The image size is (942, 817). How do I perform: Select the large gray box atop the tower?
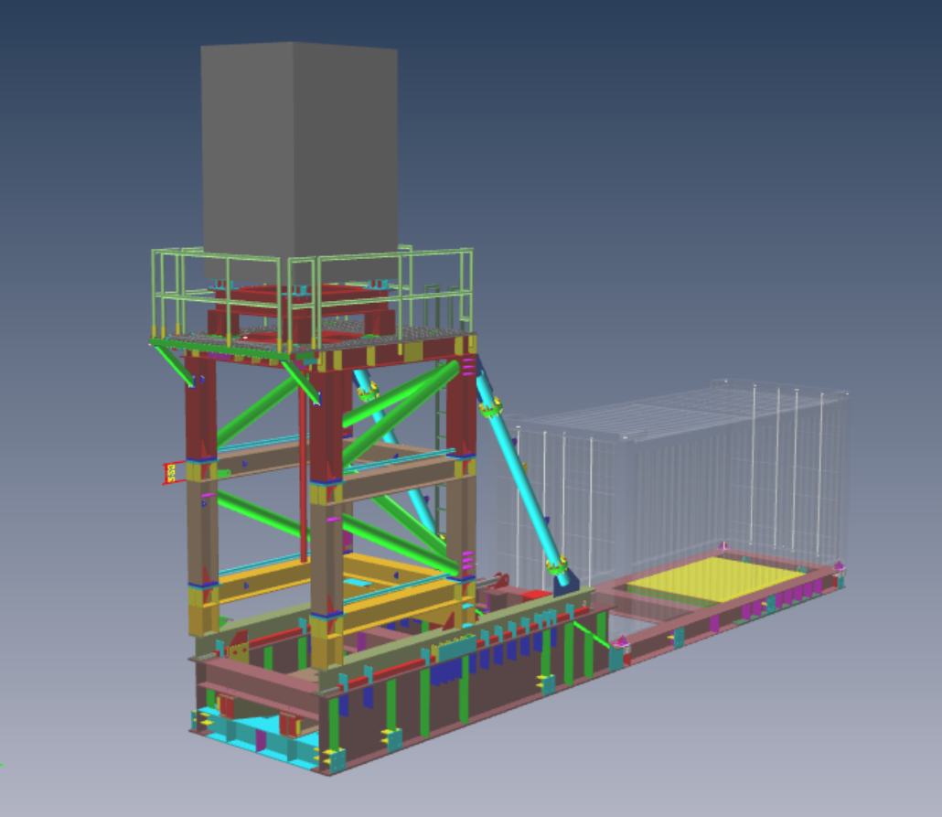tap(299, 146)
